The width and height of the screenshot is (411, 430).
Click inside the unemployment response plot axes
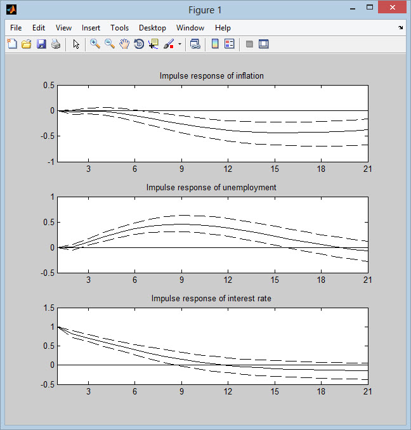click(212, 235)
